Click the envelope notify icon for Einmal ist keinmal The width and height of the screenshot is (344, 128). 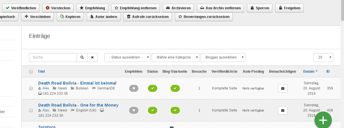click(283, 88)
